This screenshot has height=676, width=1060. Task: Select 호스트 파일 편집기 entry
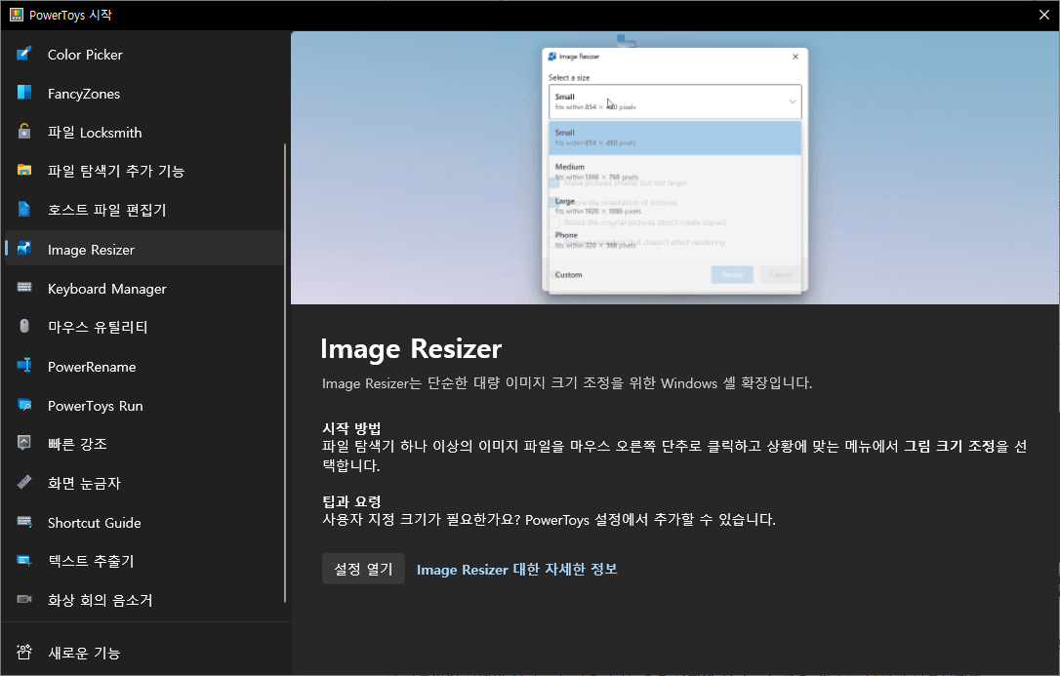(x=144, y=210)
